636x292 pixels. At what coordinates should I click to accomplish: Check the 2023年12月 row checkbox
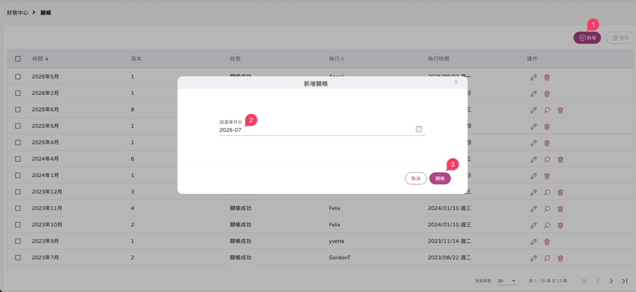coord(18,192)
